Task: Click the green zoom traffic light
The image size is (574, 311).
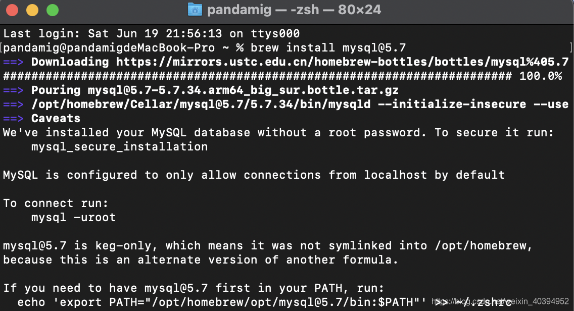Action: 52,10
